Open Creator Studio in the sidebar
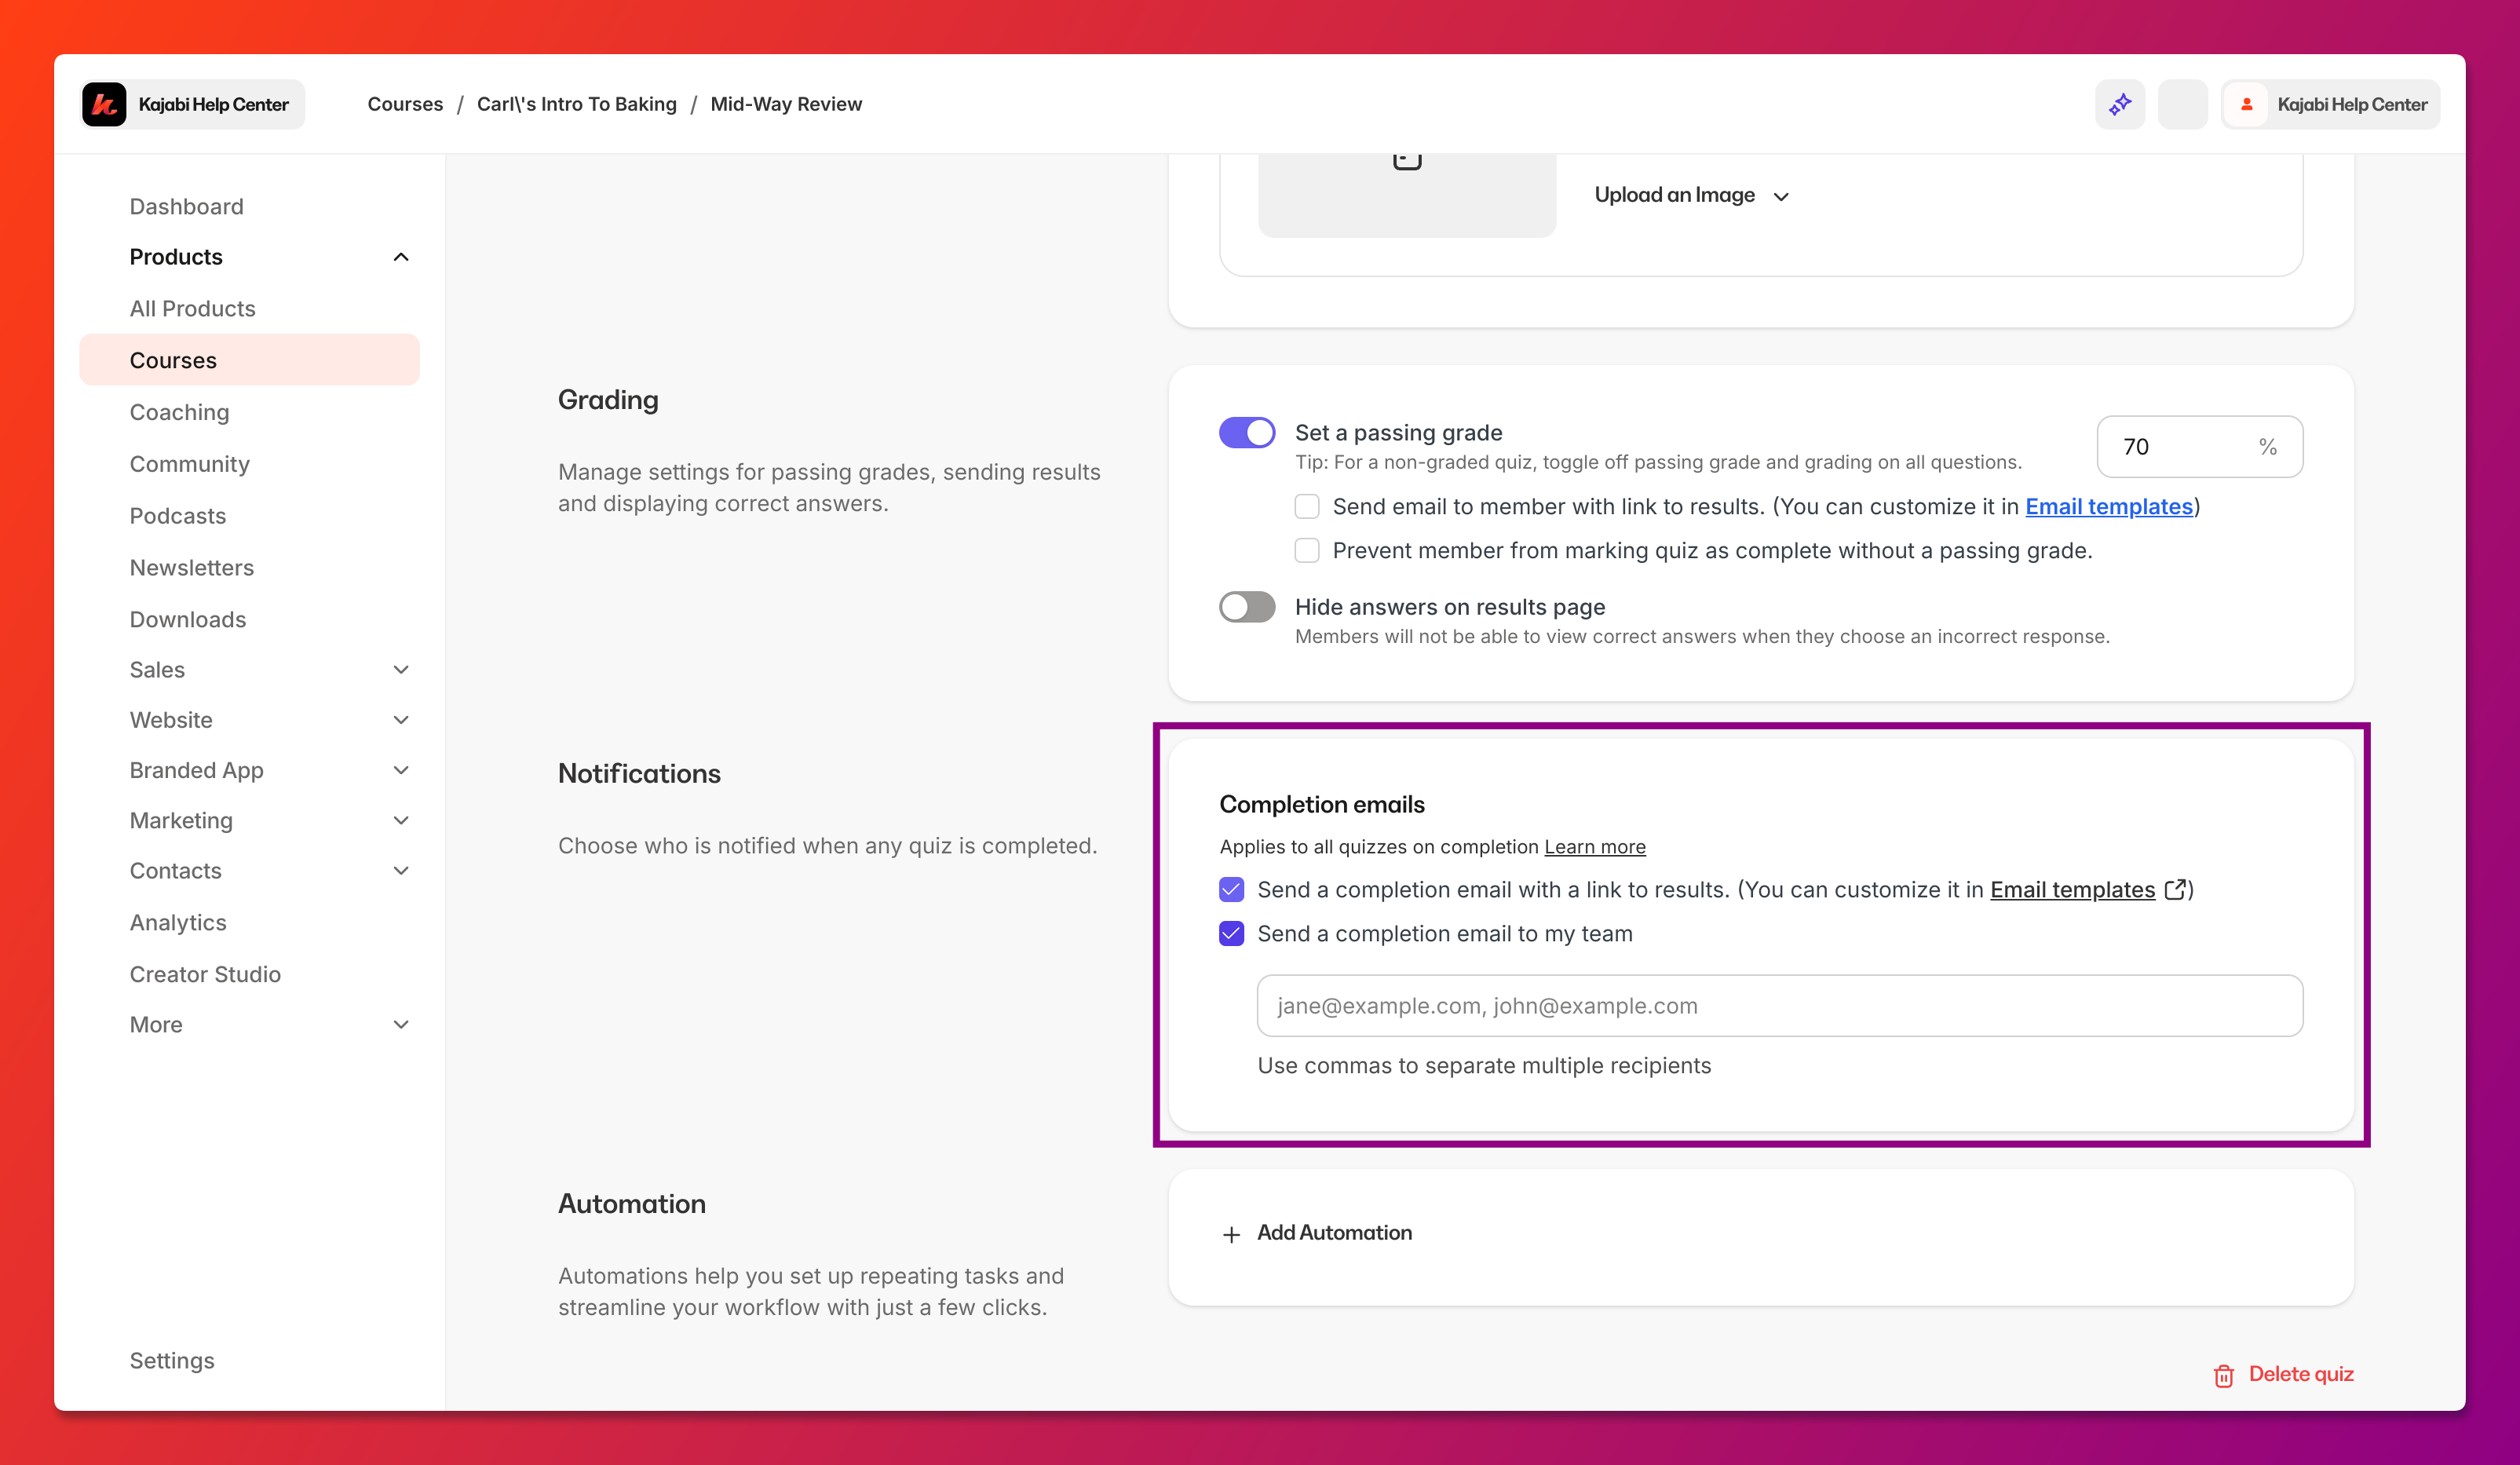This screenshot has height=1465, width=2520. pos(205,974)
